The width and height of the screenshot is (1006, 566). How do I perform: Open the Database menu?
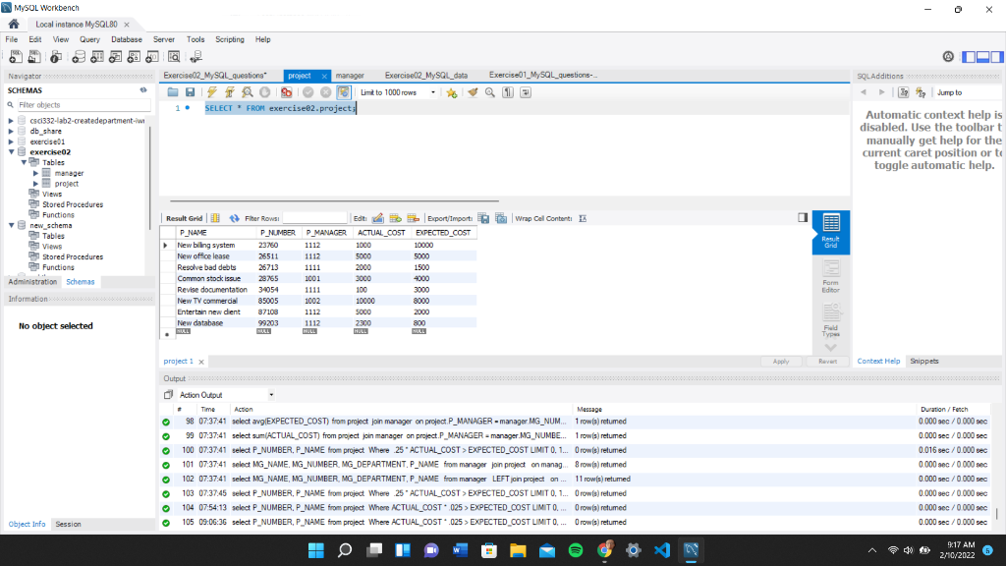point(126,39)
